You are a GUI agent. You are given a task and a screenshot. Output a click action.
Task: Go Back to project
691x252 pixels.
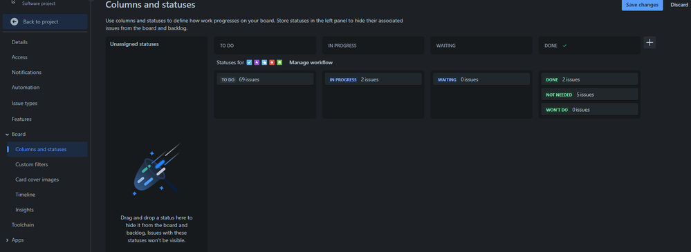(x=45, y=21)
